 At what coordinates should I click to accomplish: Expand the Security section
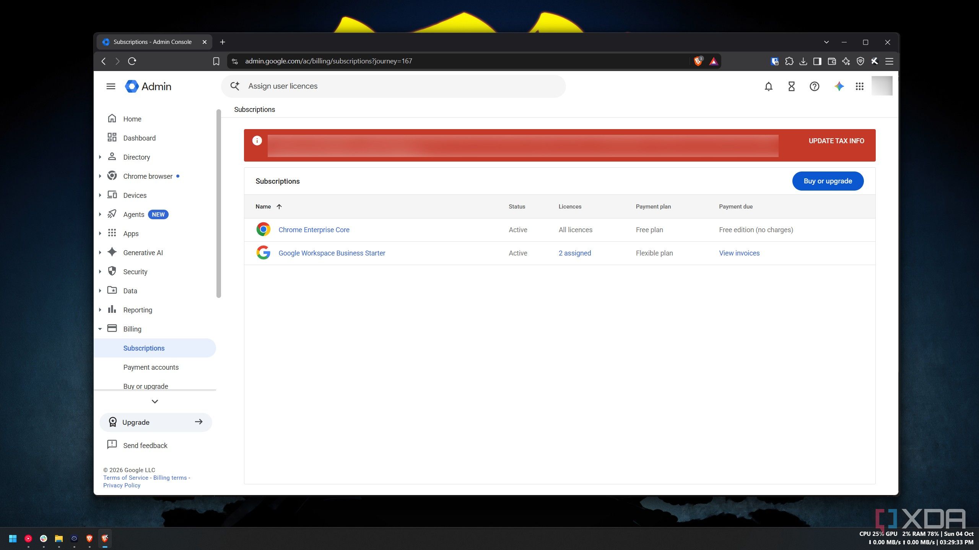click(100, 272)
